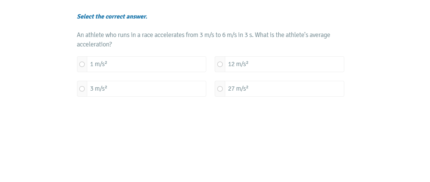This screenshot has width=430, height=182.
Task: Click the '1 m/s²' answer label text
Action: [x=99, y=64]
